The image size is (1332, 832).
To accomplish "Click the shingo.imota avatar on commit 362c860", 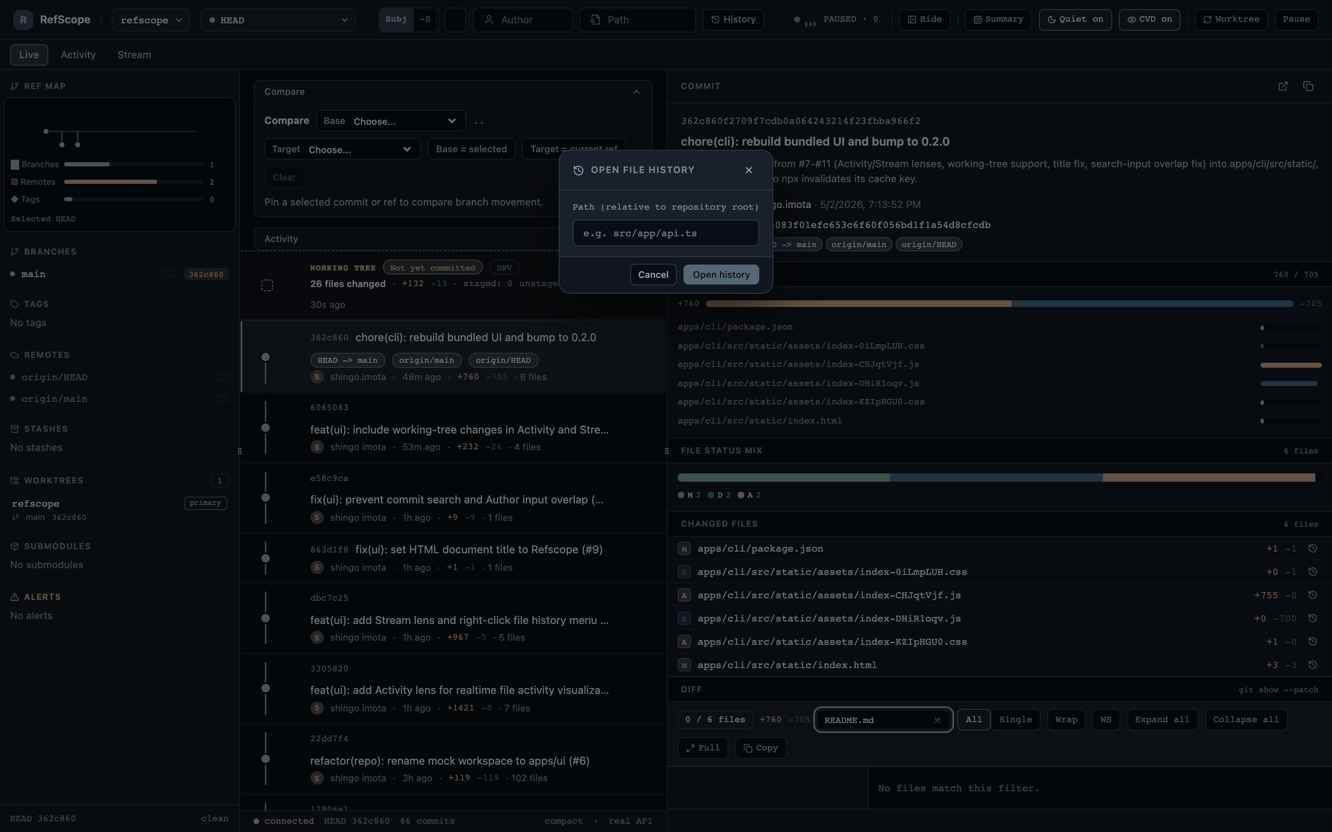I will click(x=316, y=377).
